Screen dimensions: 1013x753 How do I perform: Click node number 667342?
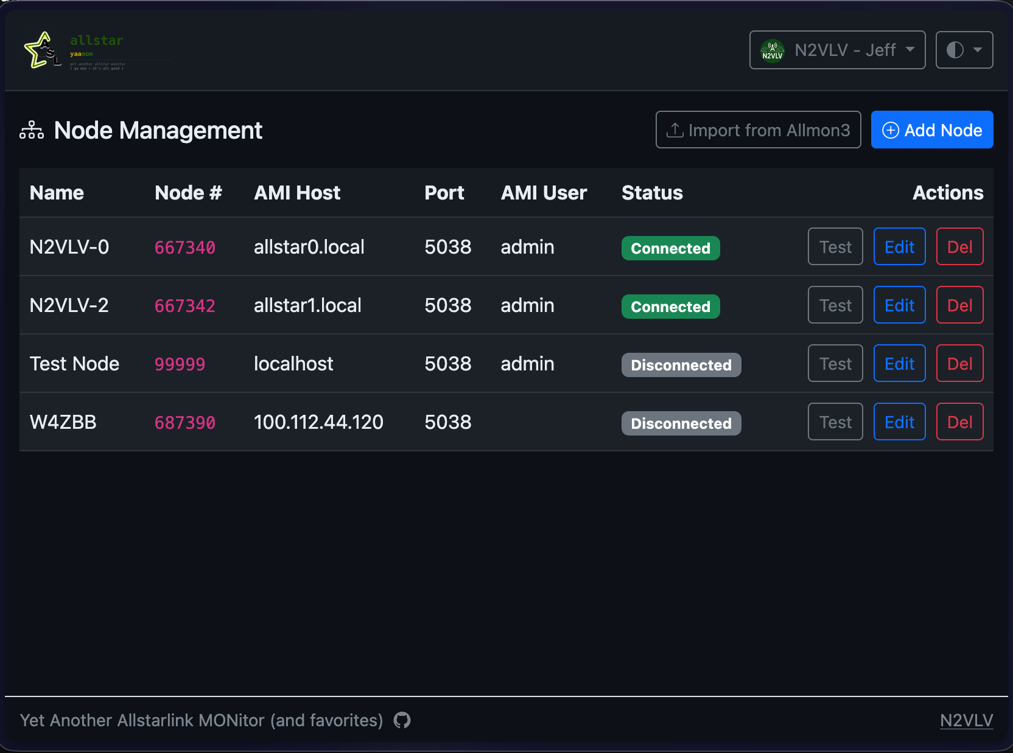tap(185, 306)
